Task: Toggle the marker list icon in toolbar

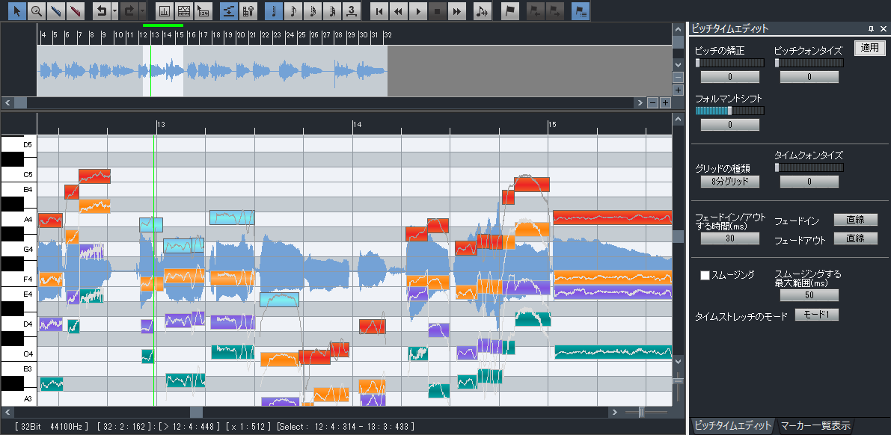Action: pyautogui.click(x=580, y=11)
